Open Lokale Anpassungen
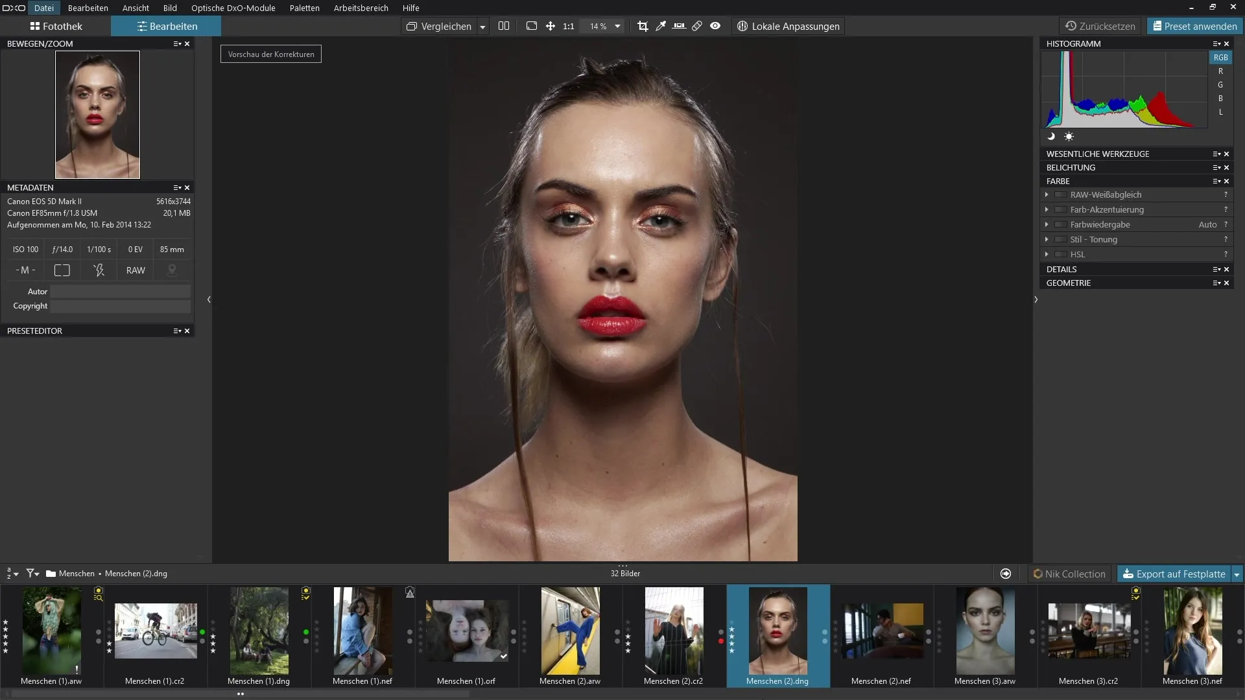 (x=788, y=27)
